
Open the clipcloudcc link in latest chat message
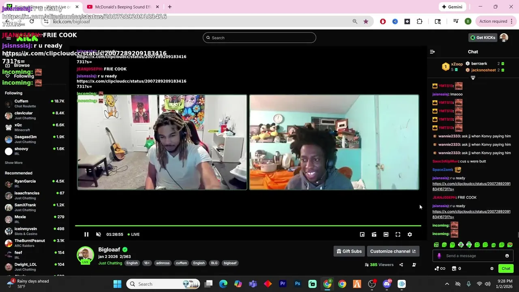coord(471,214)
